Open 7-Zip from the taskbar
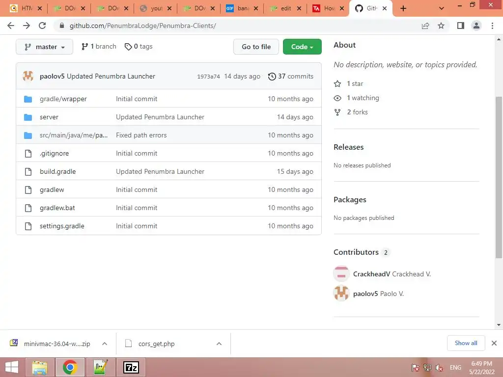This screenshot has height=377, width=503. [131, 367]
